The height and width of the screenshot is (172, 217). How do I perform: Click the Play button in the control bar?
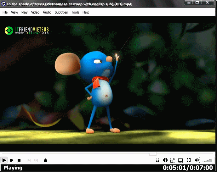[4, 160]
